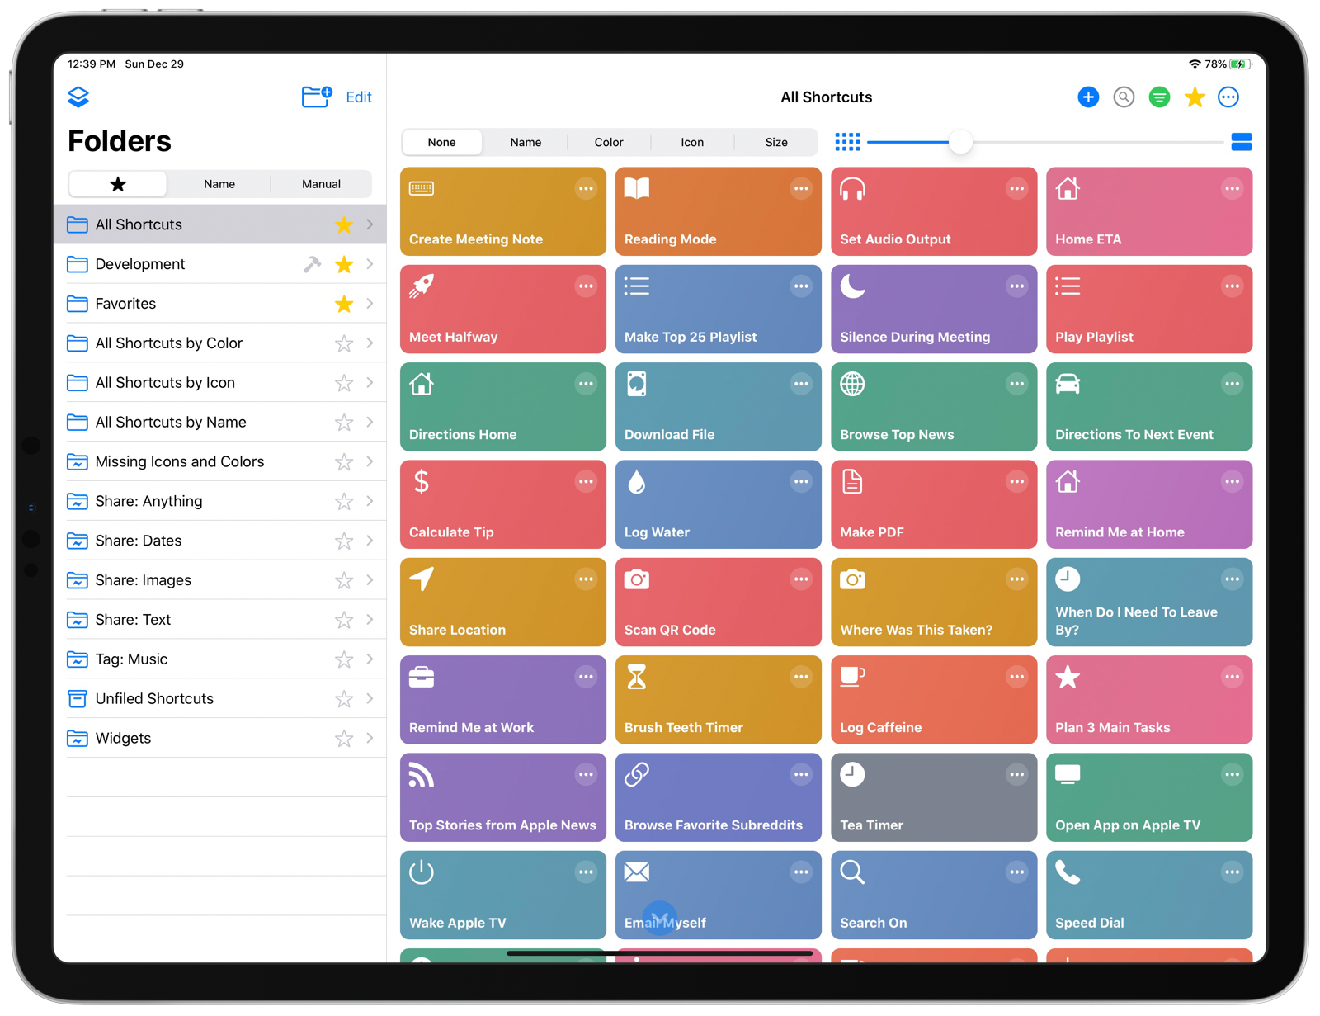The width and height of the screenshot is (1320, 1016).
Task: Expand Widgets folder chevron
Action: [370, 739]
